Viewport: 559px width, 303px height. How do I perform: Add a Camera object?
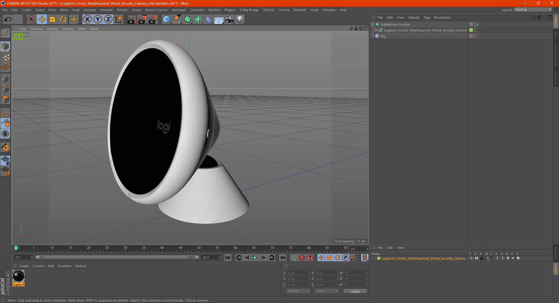click(229, 20)
